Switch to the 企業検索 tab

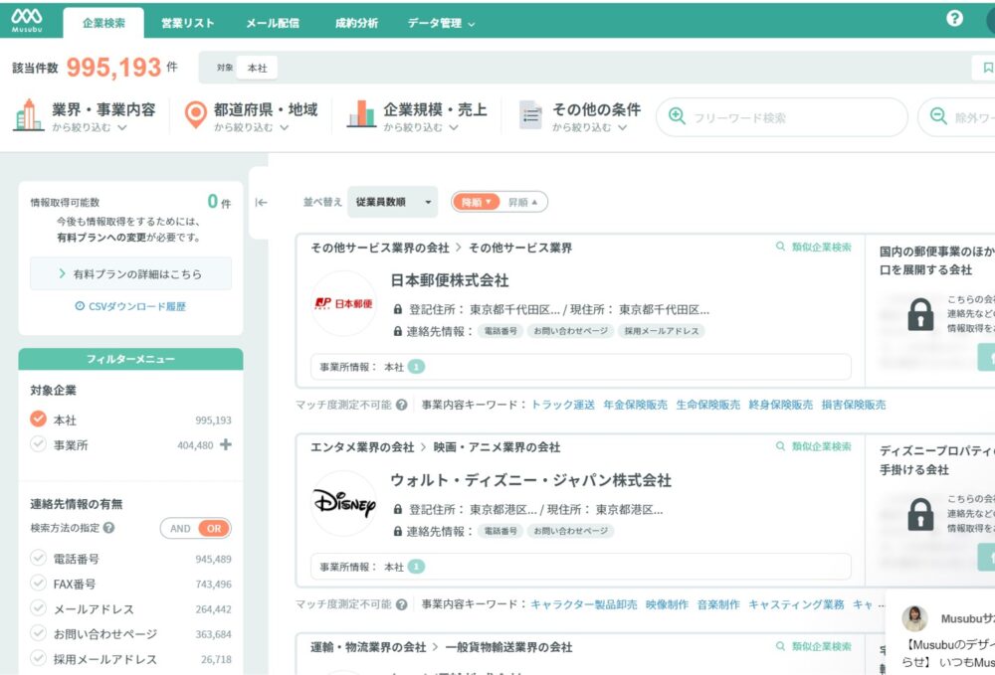pos(103,24)
